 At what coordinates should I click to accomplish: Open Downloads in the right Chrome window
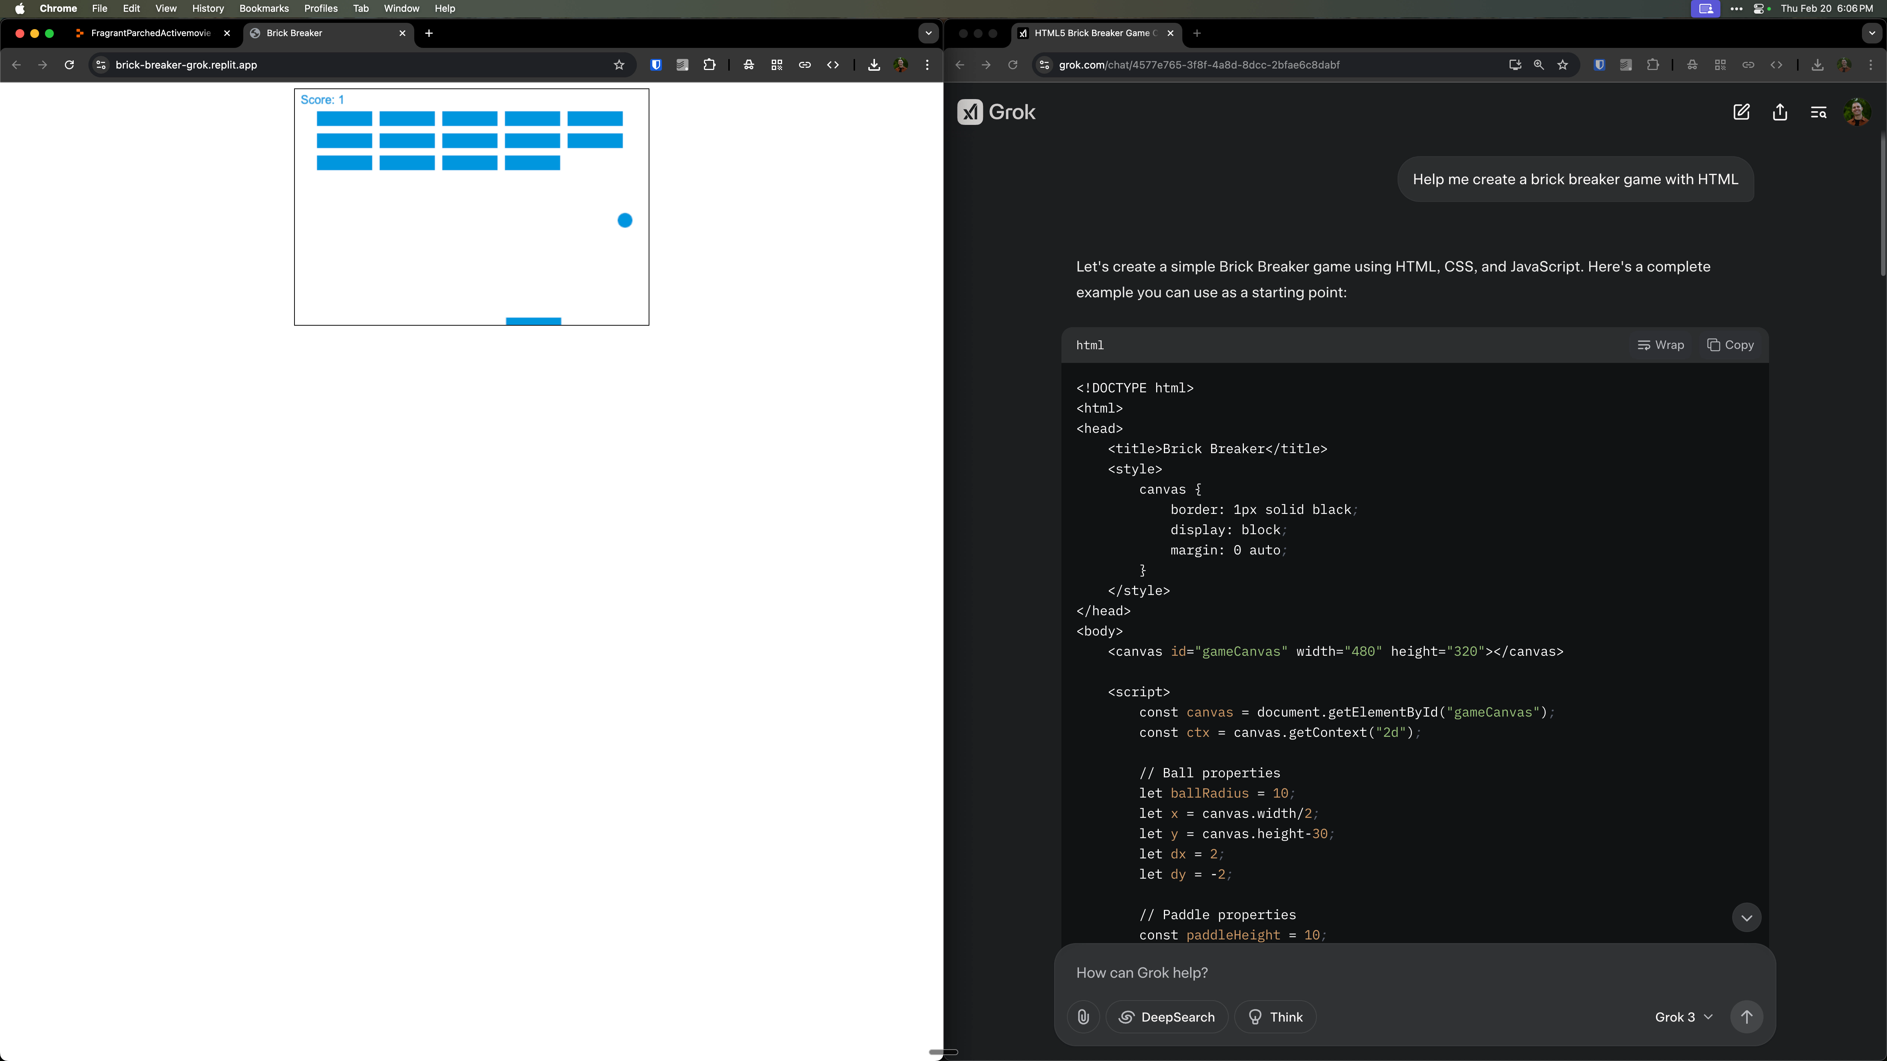(x=1817, y=64)
